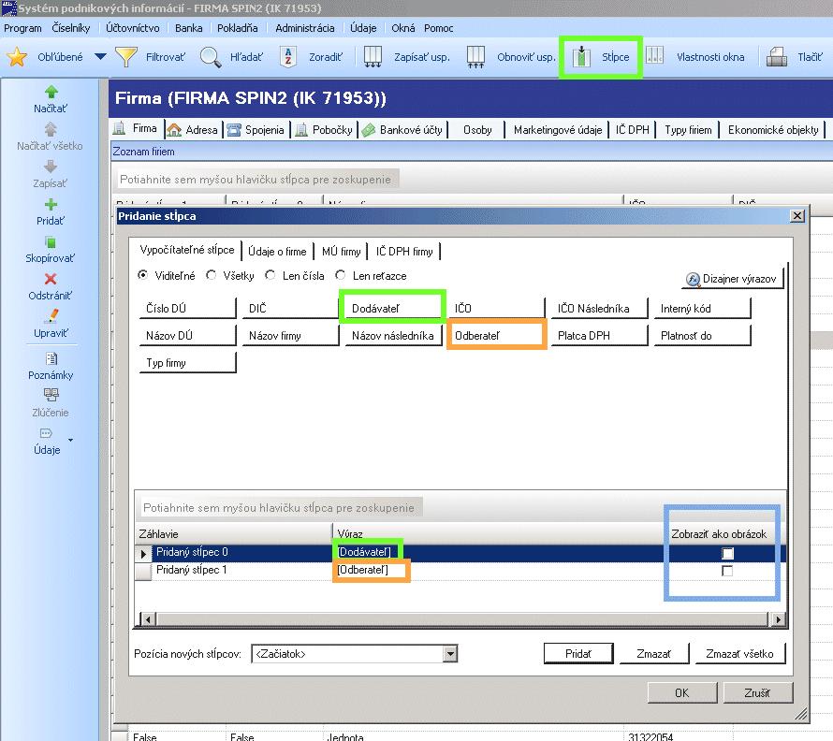Screen dimensions: 833x741
Task: Expand the Obľúbené dropdown arrow
Action: pos(100,56)
